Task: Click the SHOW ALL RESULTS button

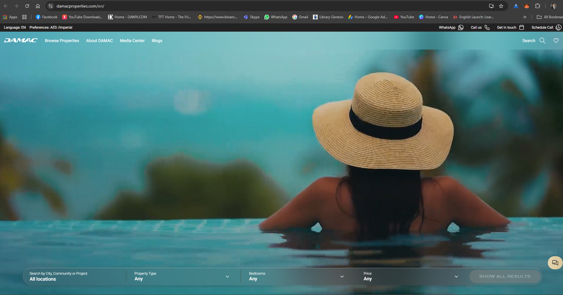Action: point(505,276)
